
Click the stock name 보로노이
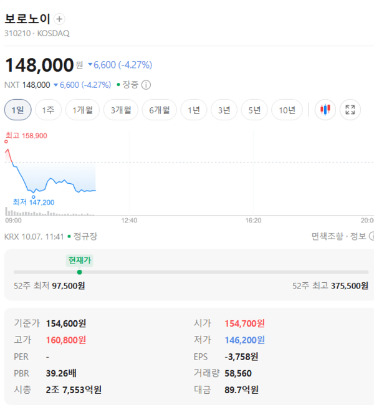pos(27,19)
